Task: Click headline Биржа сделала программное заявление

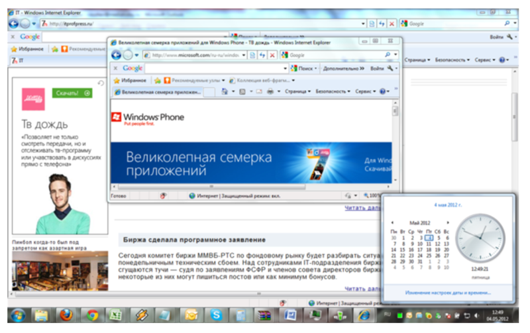Action: (x=194, y=240)
